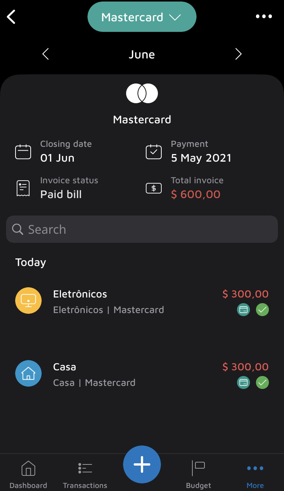Tap the yellow Eletrônicos monitor category icon
The height and width of the screenshot is (491, 284).
pyautogui.click(x=28, y=301)
